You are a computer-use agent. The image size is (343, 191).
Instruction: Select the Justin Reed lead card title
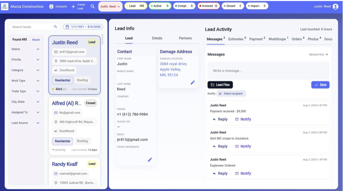(65, 42)
